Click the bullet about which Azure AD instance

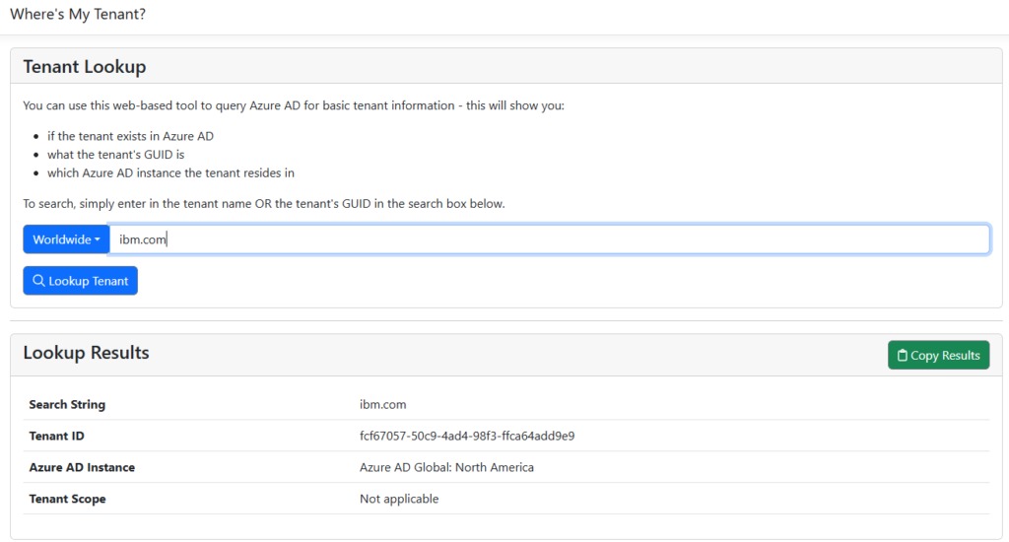point(170,173)
